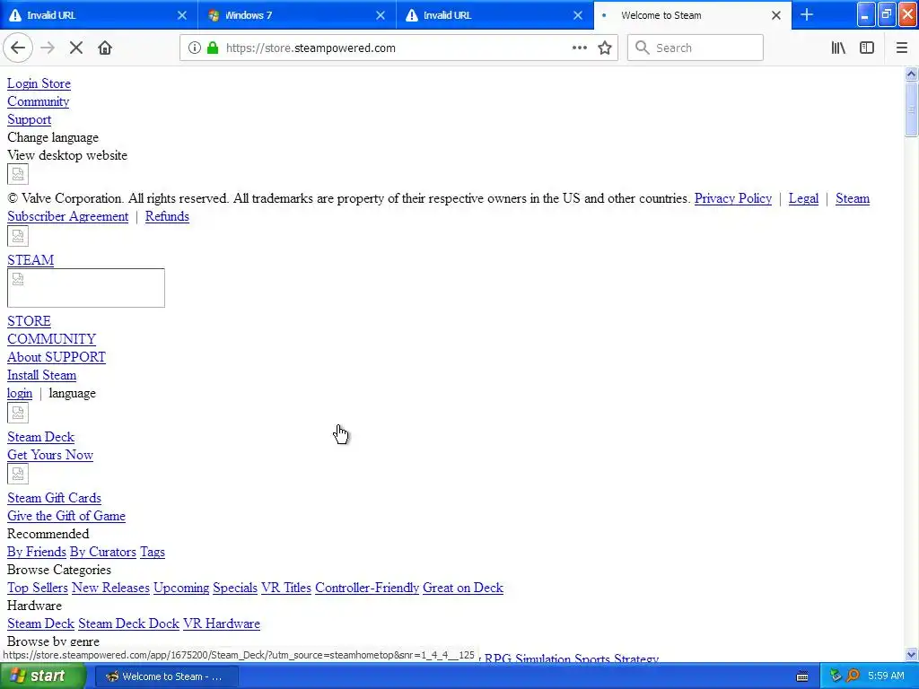This screenshot has height=689, width=919.
Task: Click the green padlock security icon
Action: click(x=213, y=48)
